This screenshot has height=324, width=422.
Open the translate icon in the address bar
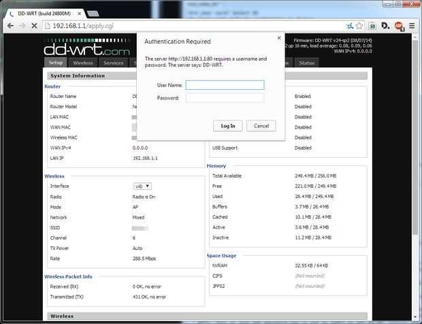coord(350,26)
